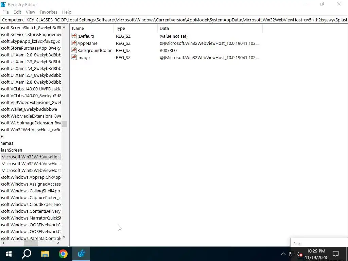
Task: Click the Registry Editor title bar icon
Action: (3, 4)
